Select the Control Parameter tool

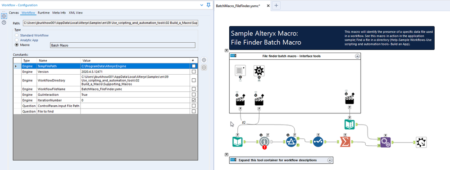(259, 71)
